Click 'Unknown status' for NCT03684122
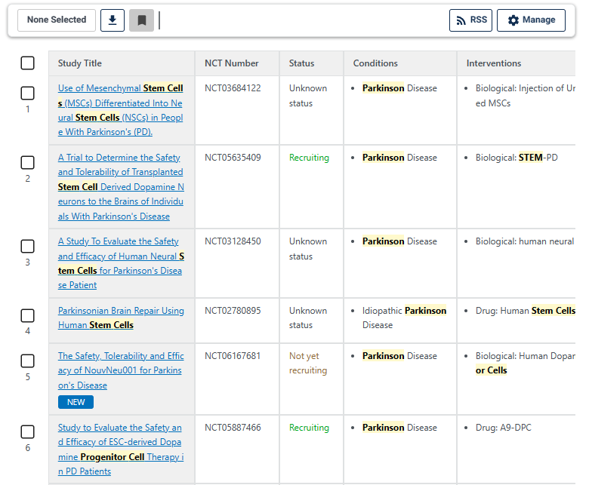The image size is (589, 485). pyautogui.click(x=308, y=96)
